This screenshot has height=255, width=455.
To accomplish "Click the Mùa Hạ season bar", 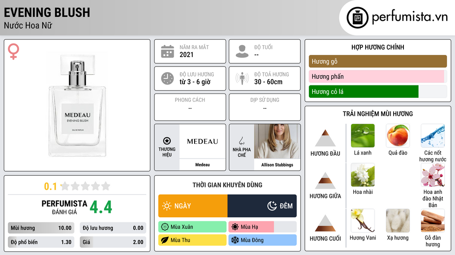I will (263, 227).
